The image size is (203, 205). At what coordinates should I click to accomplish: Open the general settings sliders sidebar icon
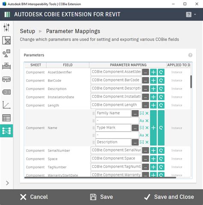click(6, 27)
